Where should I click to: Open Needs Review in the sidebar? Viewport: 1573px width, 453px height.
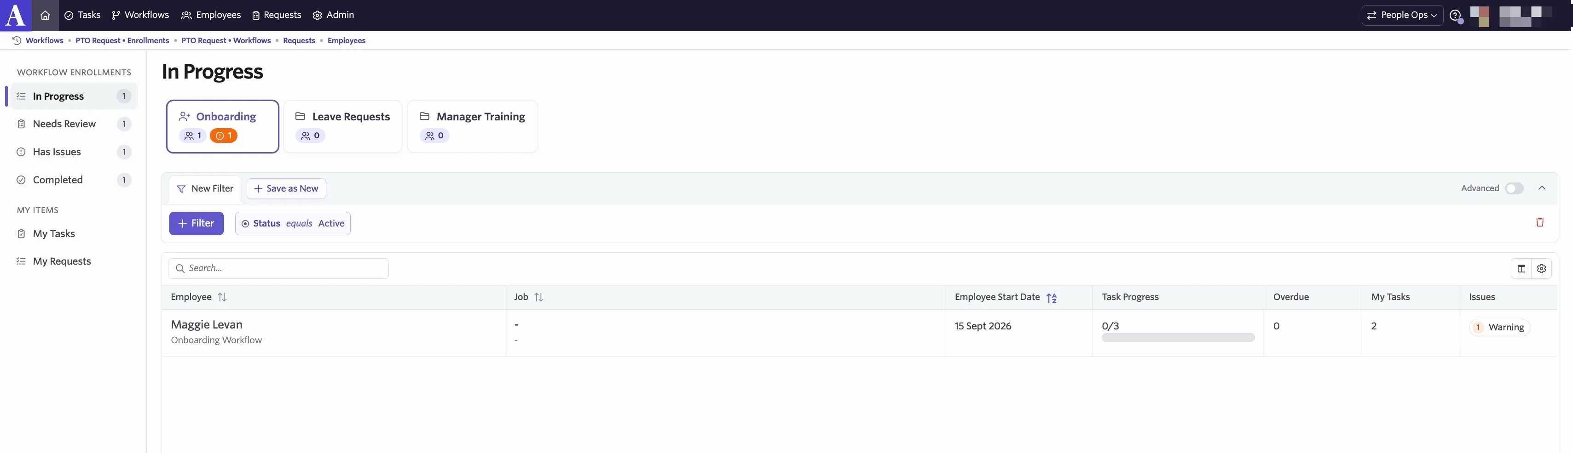pos(74,125)
